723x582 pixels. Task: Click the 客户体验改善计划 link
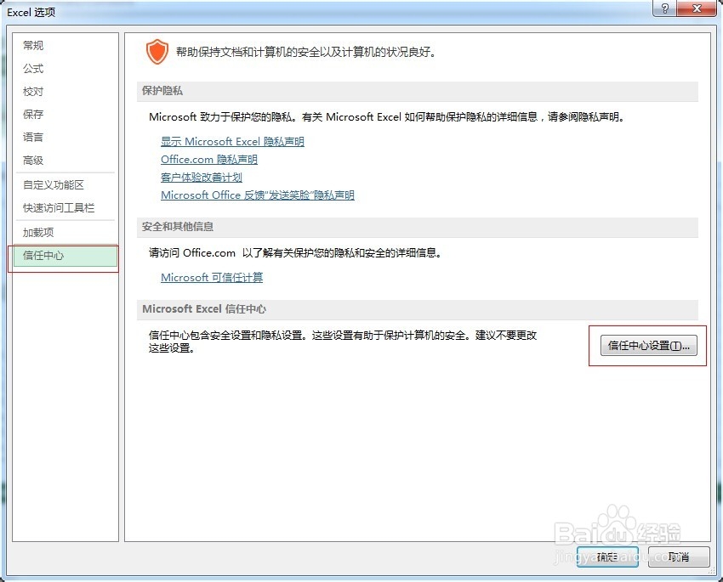pyautogui.click(x=201, y=178)
